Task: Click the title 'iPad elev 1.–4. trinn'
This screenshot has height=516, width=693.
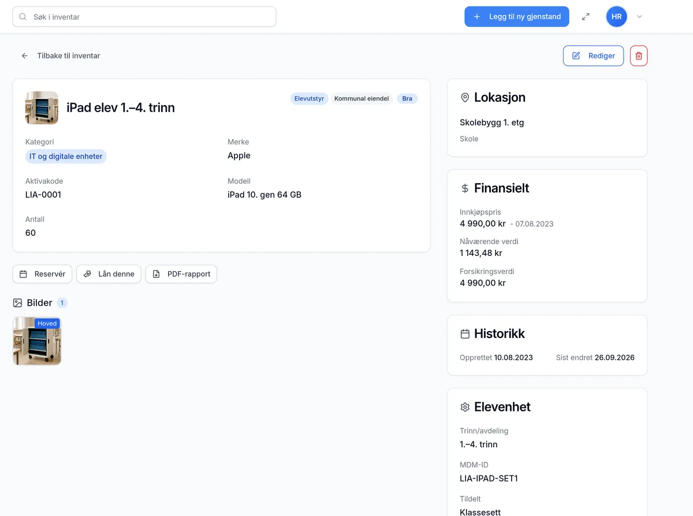Action: [121, 107]
